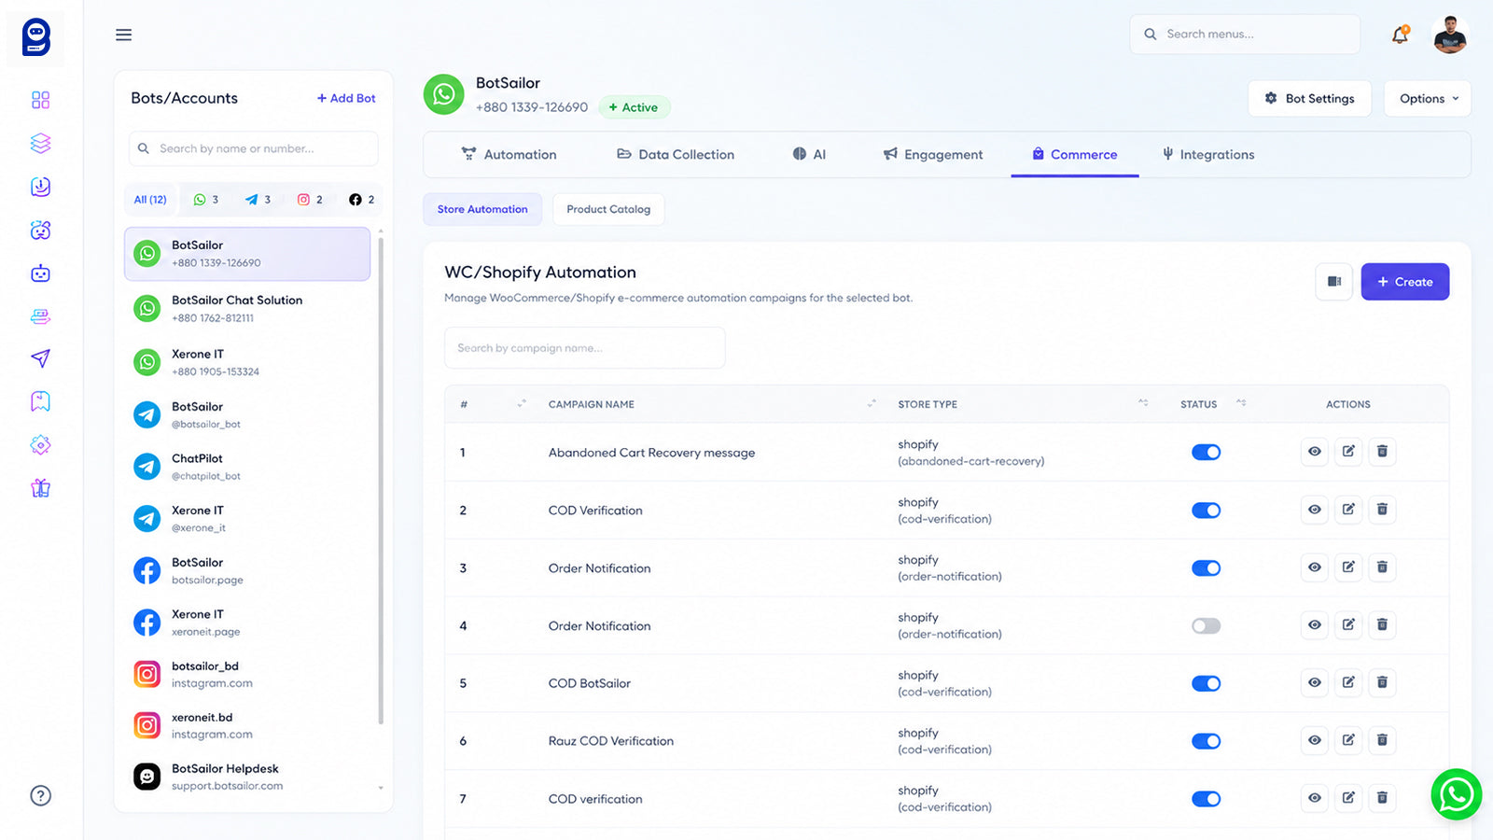Select the Xerone IT WhatsApp account +880 1905-153324
This screenshot has width=1493, height=840.
tap(247, 362)
